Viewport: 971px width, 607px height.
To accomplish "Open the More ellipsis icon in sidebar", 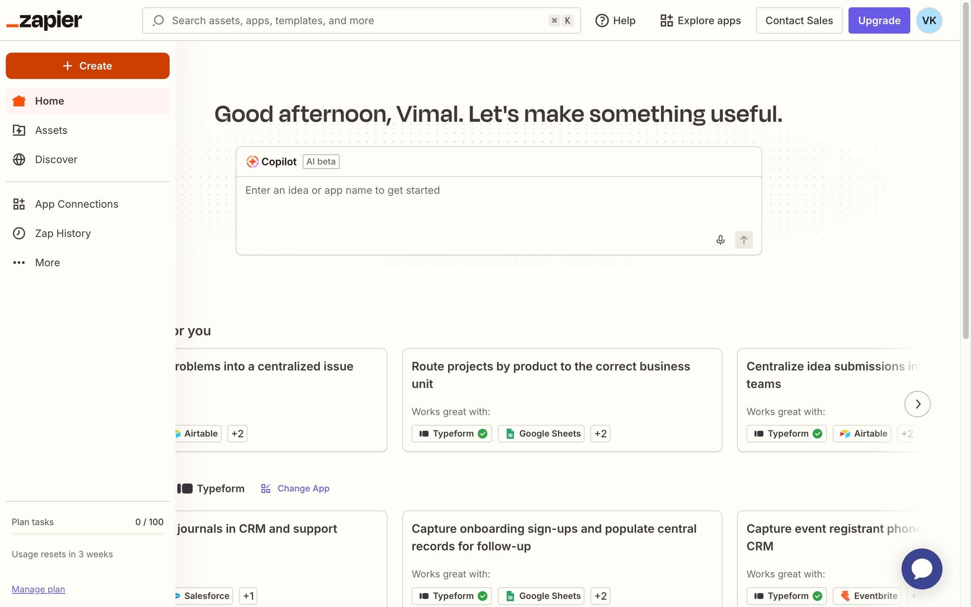I will coord(19,262).
